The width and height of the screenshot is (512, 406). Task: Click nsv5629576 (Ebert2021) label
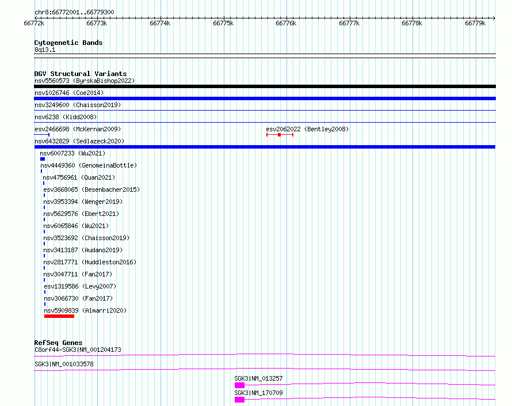point(81,214)
